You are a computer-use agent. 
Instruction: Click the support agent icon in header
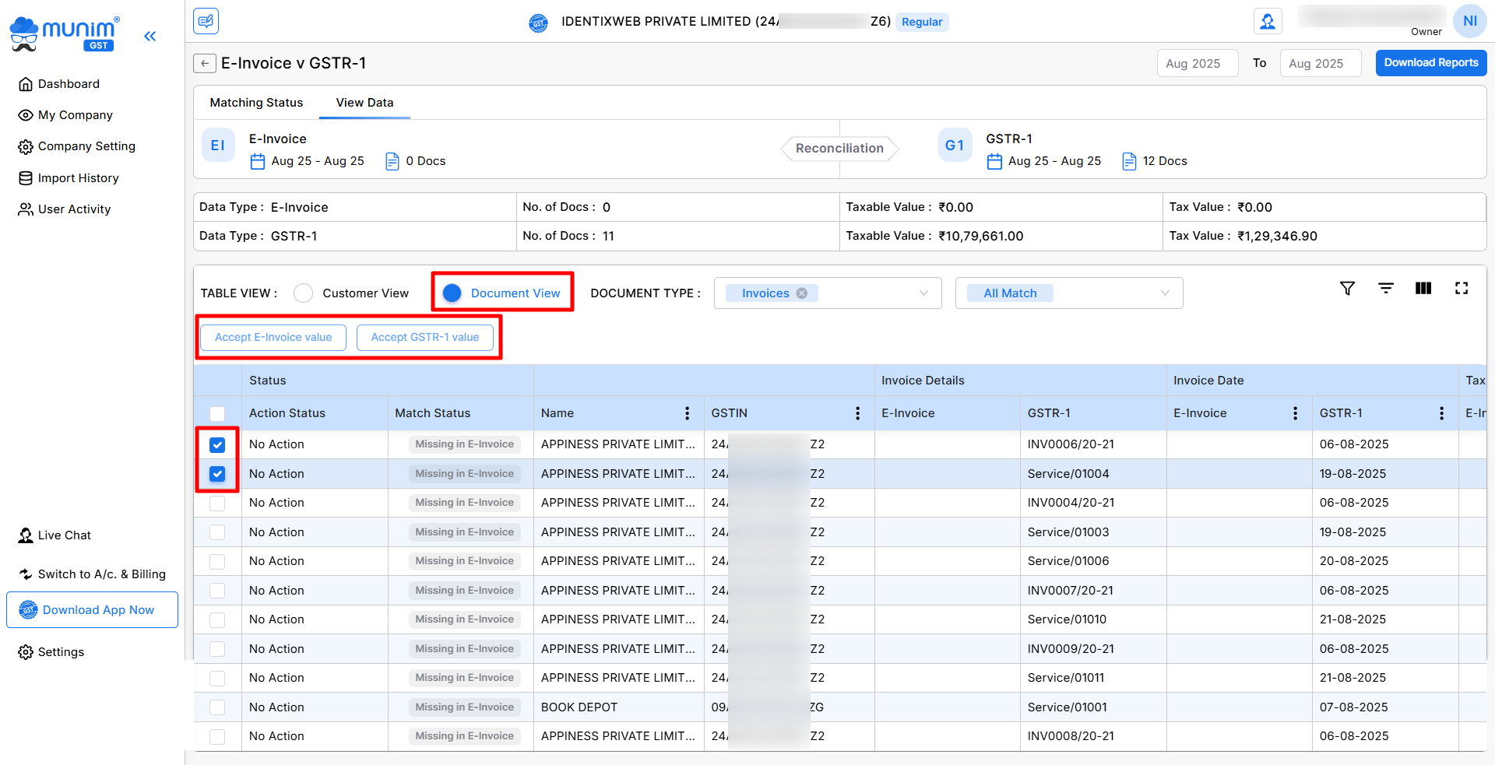click(x=1268, y=21)
